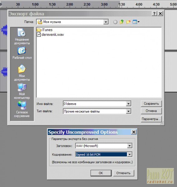The height and width of the screenshot is (187, 177).
Task: Click the Сохранить button
Action: (x=151, y=104)
